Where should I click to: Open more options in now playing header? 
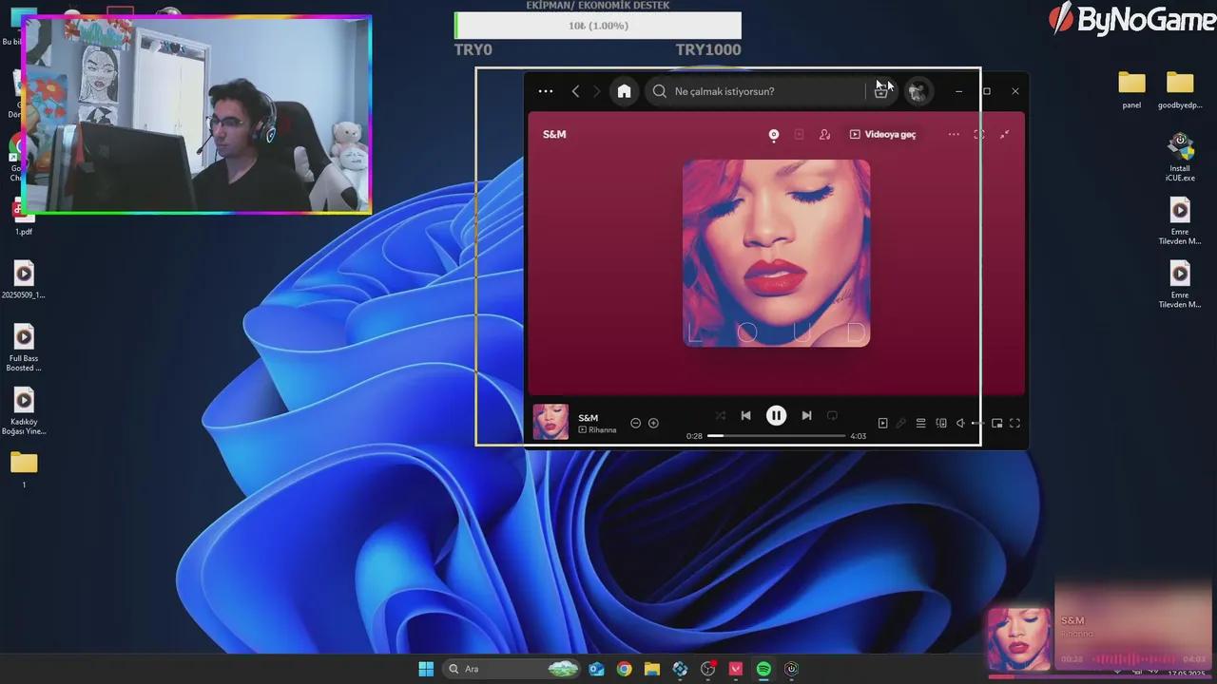954,135
